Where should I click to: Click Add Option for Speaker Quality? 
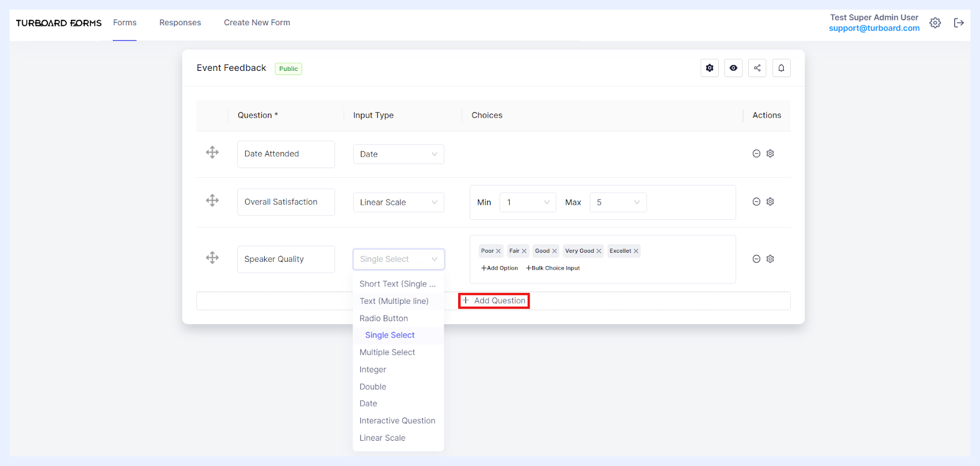point(500,268)
